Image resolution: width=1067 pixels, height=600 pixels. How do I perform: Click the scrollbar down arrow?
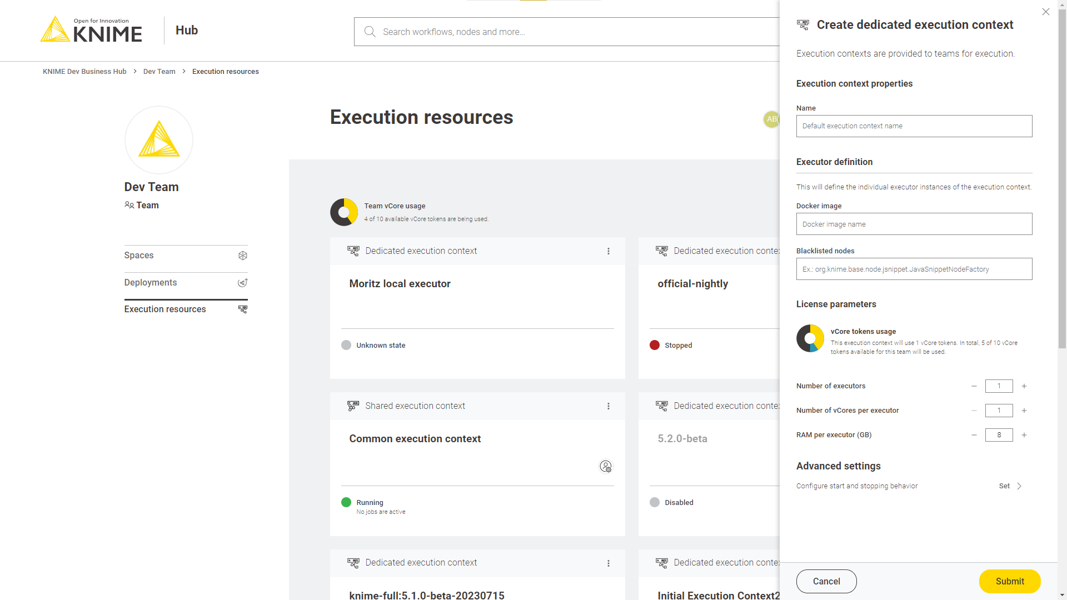(1062, 596)
